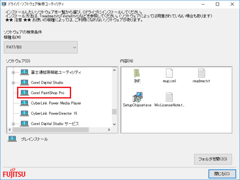Click the 閉じる(C) button
The image size is (240, 180).
pyautogui.click(x=222, y=174)
